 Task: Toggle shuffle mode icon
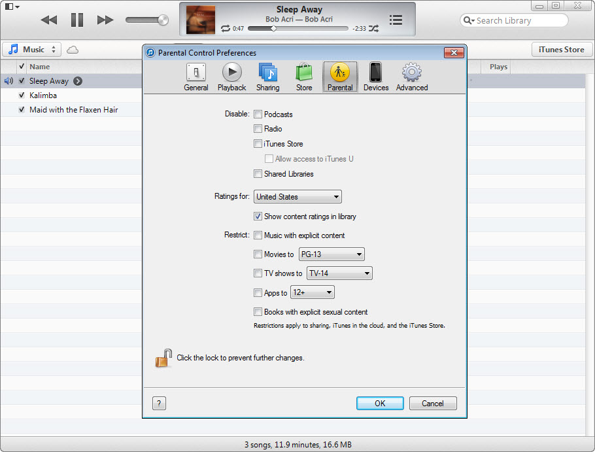[373, 29]
